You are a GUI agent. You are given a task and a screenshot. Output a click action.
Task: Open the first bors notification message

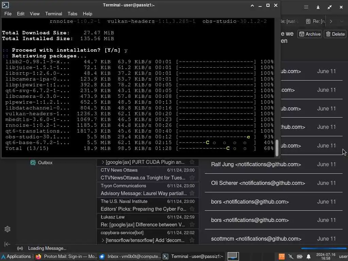pos(274,202)
